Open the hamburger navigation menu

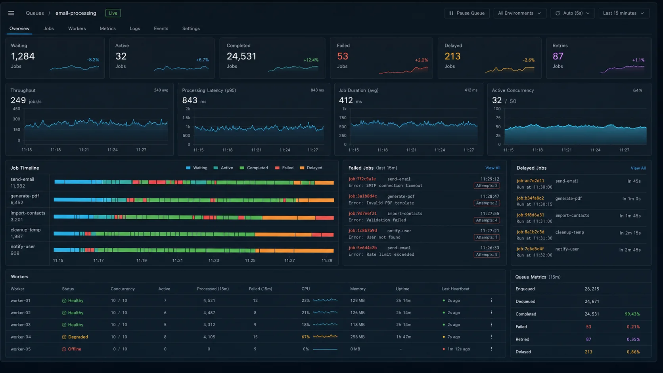(x=11, y=13)
